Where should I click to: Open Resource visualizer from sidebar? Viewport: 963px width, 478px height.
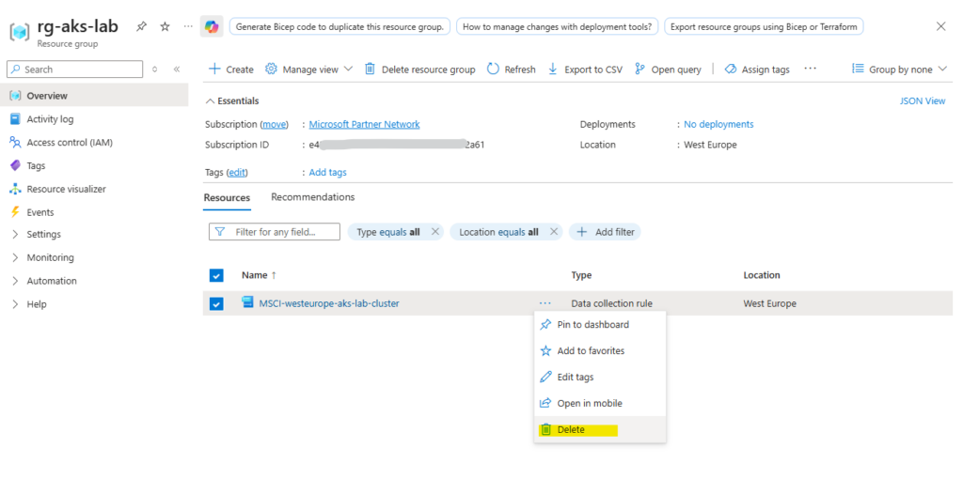[66, 189]
